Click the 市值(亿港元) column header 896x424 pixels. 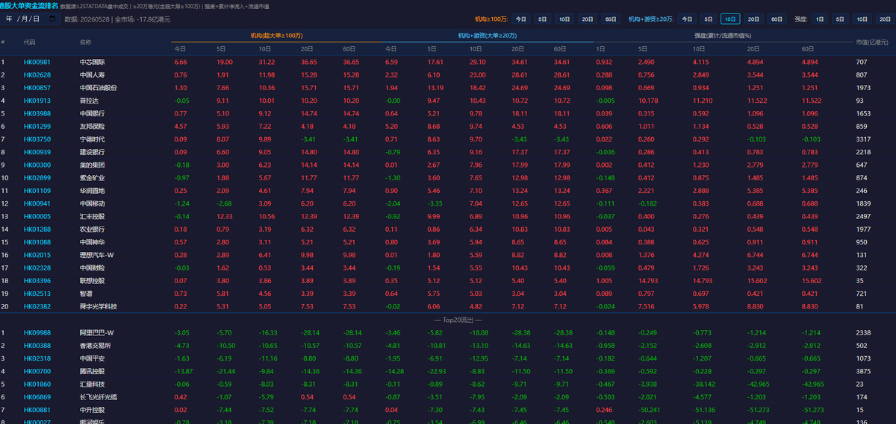click(x=872, y=42)
